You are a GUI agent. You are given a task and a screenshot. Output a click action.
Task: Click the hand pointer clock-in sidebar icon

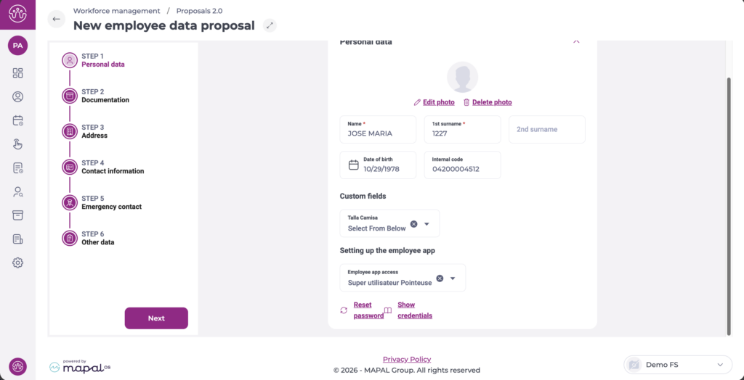[18, 144]
